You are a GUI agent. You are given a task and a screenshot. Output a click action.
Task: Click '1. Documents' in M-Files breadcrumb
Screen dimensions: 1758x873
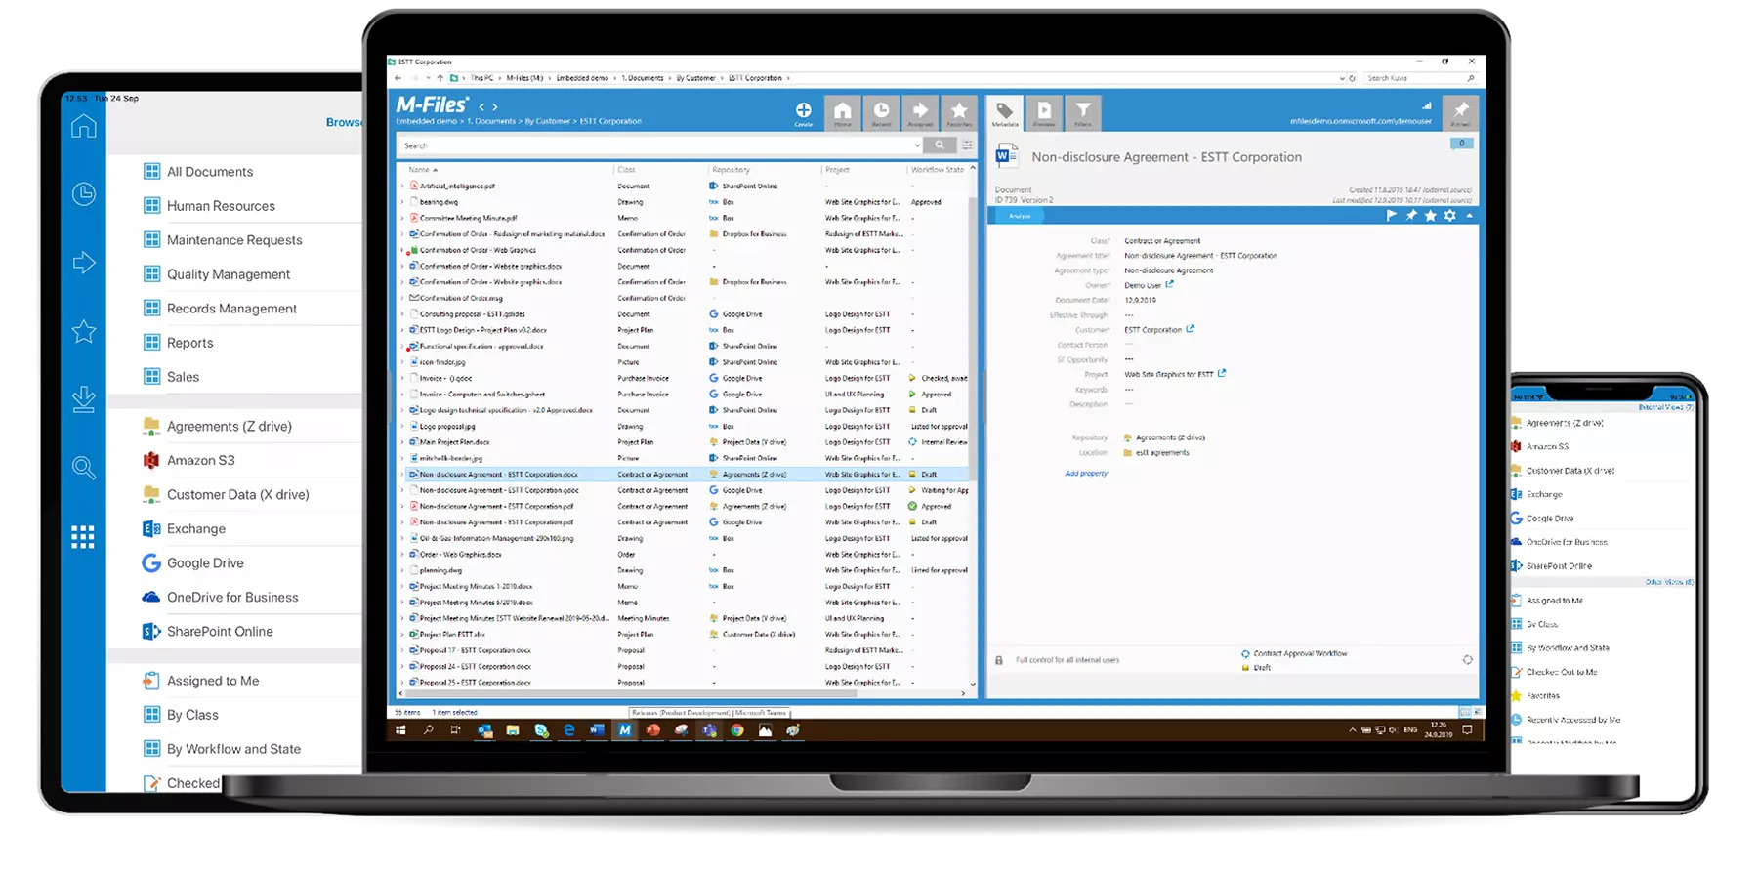493,122
